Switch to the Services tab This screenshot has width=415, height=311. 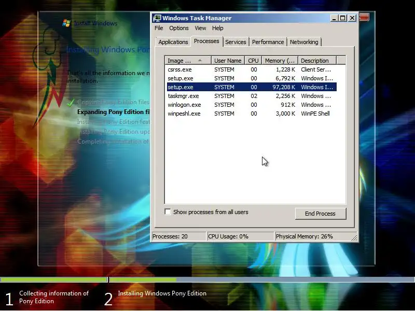[x=236, y=42]
